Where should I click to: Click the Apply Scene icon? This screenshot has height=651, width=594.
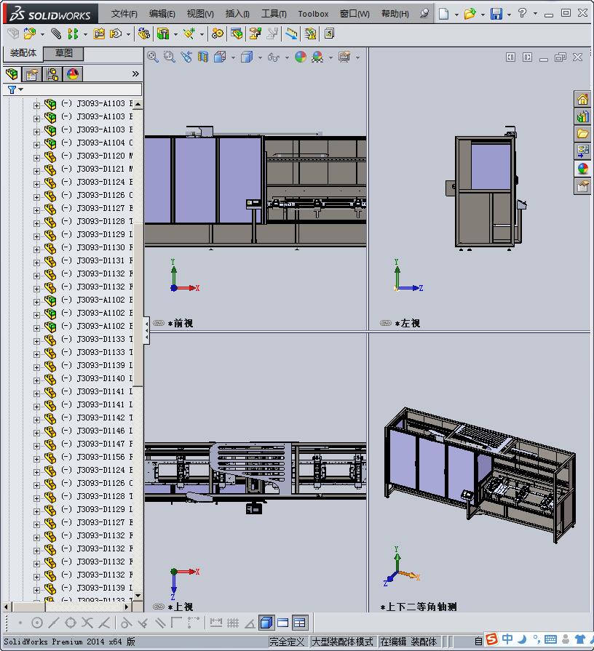(x=317, y=57)
